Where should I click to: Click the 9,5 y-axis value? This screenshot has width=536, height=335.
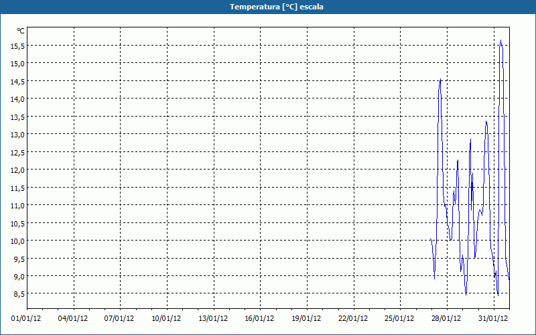click(19, 259)
